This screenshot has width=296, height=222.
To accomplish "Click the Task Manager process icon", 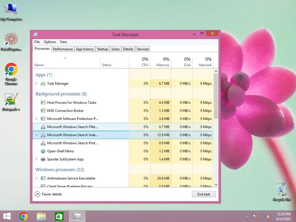I will (43, 84).
